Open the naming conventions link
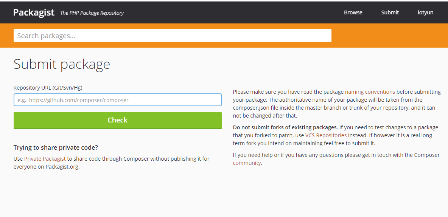This screenshot has height=217, width=448. click(x=370, y=92)
